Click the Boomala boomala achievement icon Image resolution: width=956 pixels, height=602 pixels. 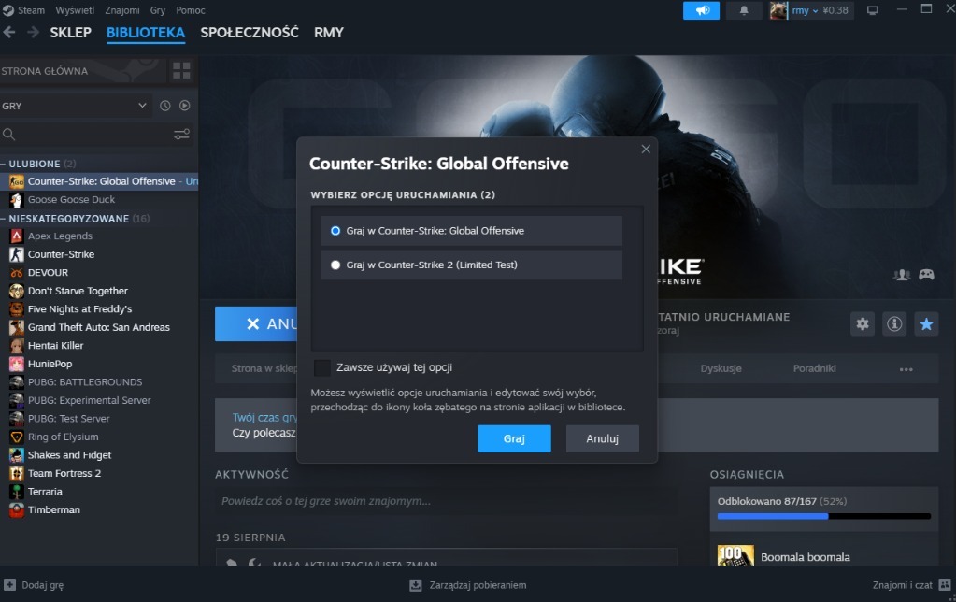[x=735, y=555]
